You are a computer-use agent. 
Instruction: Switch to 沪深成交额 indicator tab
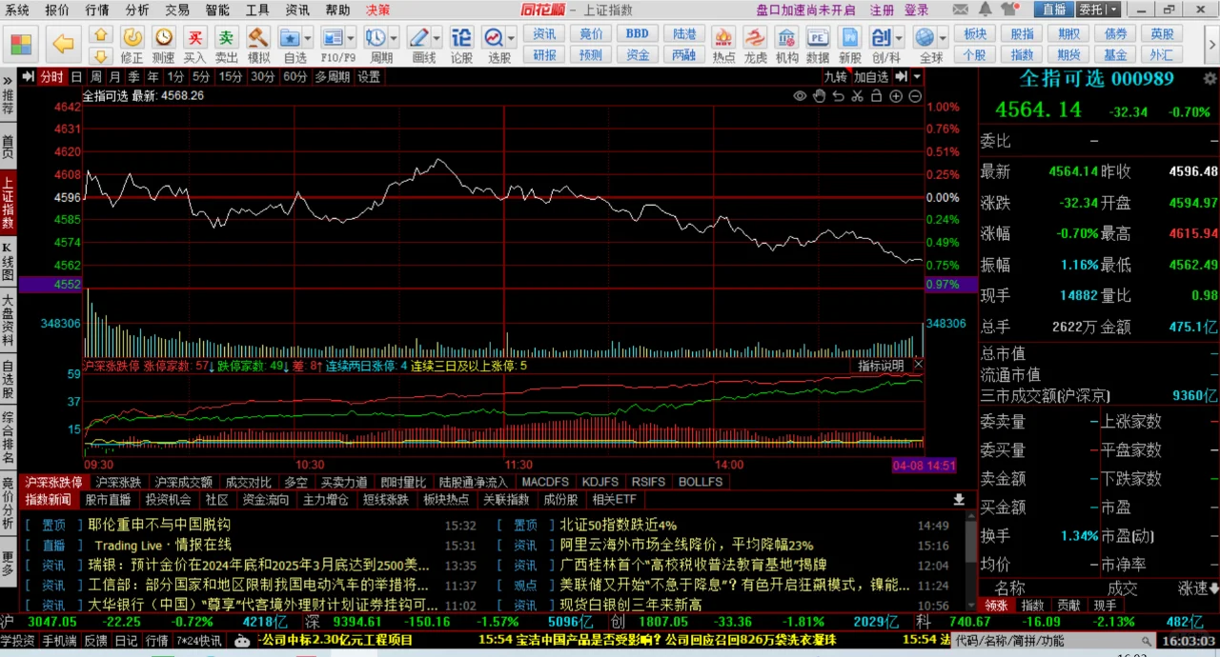184,482
